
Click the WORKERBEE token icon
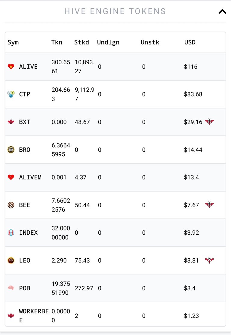11,315
